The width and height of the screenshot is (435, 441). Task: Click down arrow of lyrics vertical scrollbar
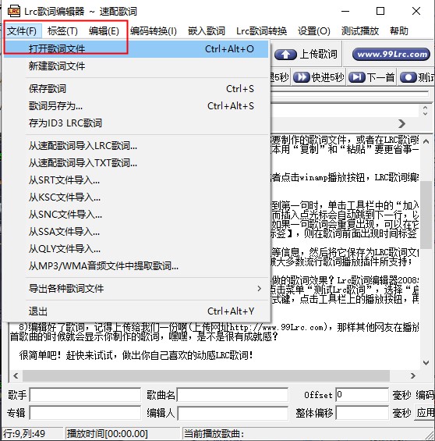426,363
